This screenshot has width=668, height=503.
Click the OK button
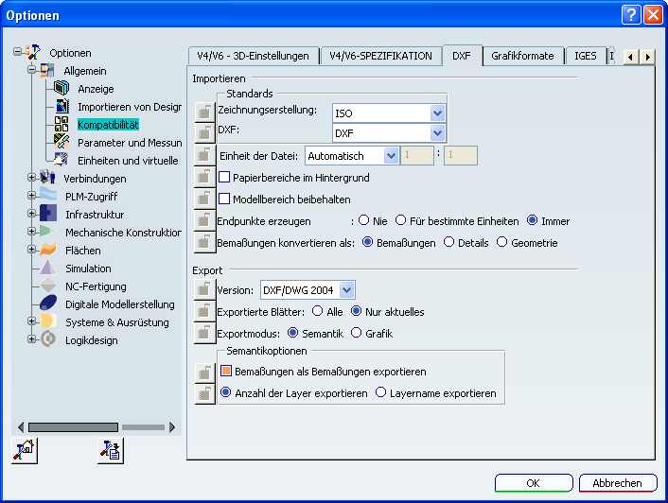[533, 483]
